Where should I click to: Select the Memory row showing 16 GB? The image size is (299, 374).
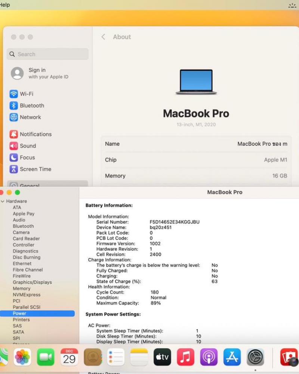[196, 176]
